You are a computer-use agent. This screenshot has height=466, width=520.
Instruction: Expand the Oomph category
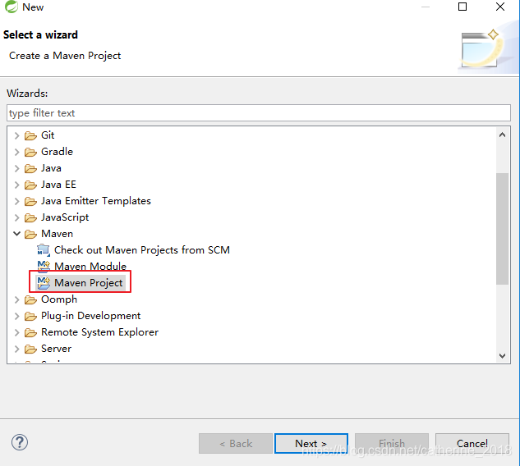17,299
